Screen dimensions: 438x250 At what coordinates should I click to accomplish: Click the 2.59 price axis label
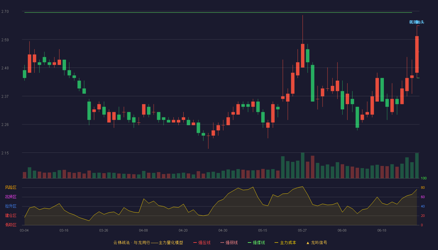point(5,40)
